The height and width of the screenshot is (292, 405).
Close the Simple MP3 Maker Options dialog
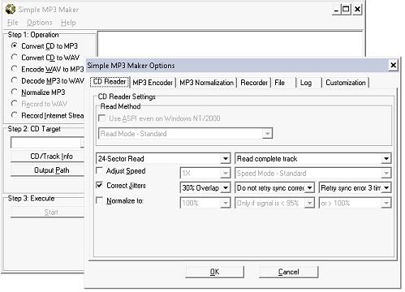click(x=393, y=65)
